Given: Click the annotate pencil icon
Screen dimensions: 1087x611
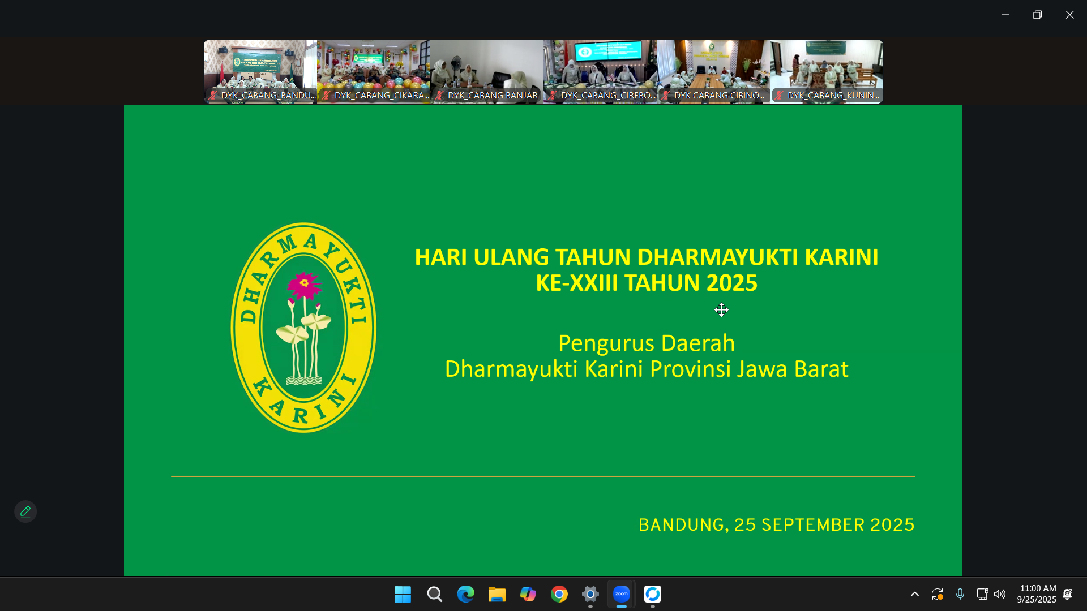Looking at the screenshot, I should click(x=25, y=511).
